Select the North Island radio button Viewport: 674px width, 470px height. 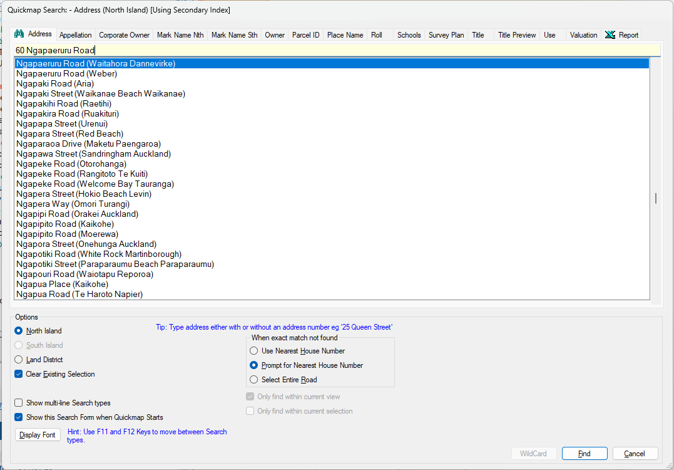(x=19, y=331)
